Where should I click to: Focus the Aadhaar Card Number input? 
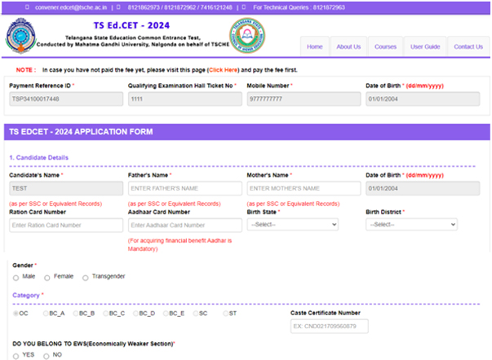(x=185, y=226)
